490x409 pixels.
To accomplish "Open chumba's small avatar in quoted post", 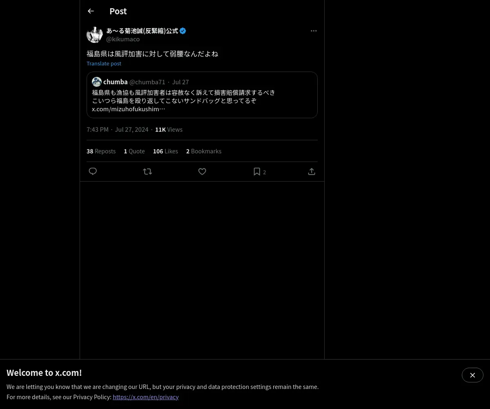I will pos(97,82).
